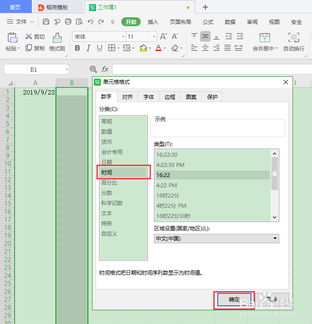
Task: Toggle Wrap Text 自动换行
Action: coord(294,42)
